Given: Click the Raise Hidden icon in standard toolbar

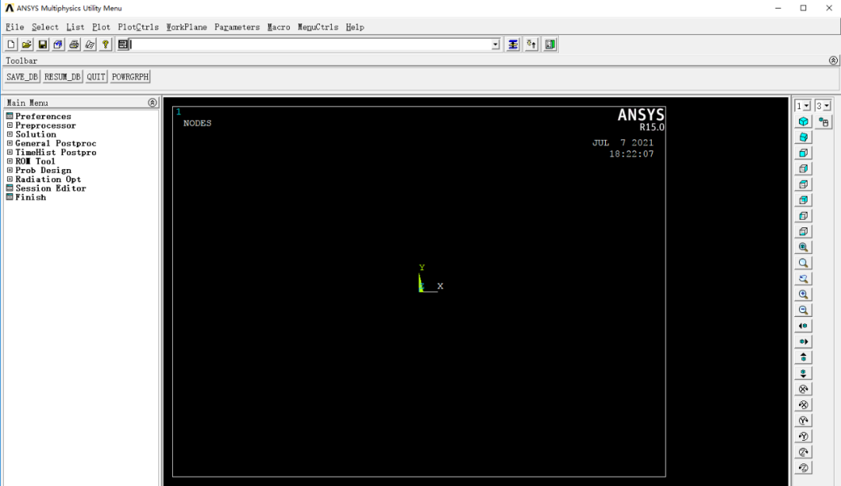Looking at the screenshot, I should pyautogui.click(x=513, y=44).
